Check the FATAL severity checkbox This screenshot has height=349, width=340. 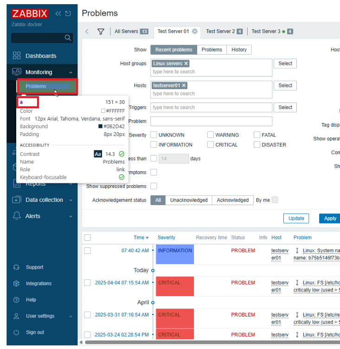click(x=257, y=135)
